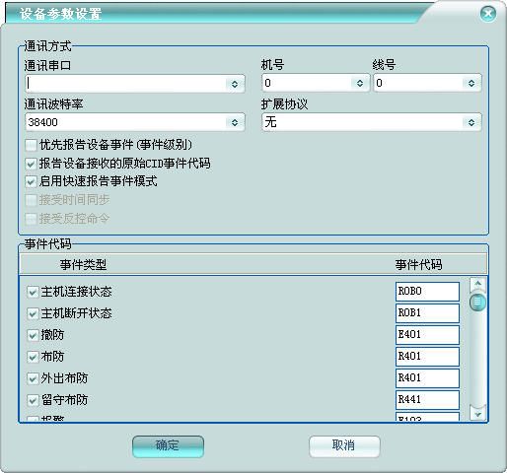Screen dimensions: 507x473
Task: Click the event list scroll down arrow
Action: click(x=477, y=414)
